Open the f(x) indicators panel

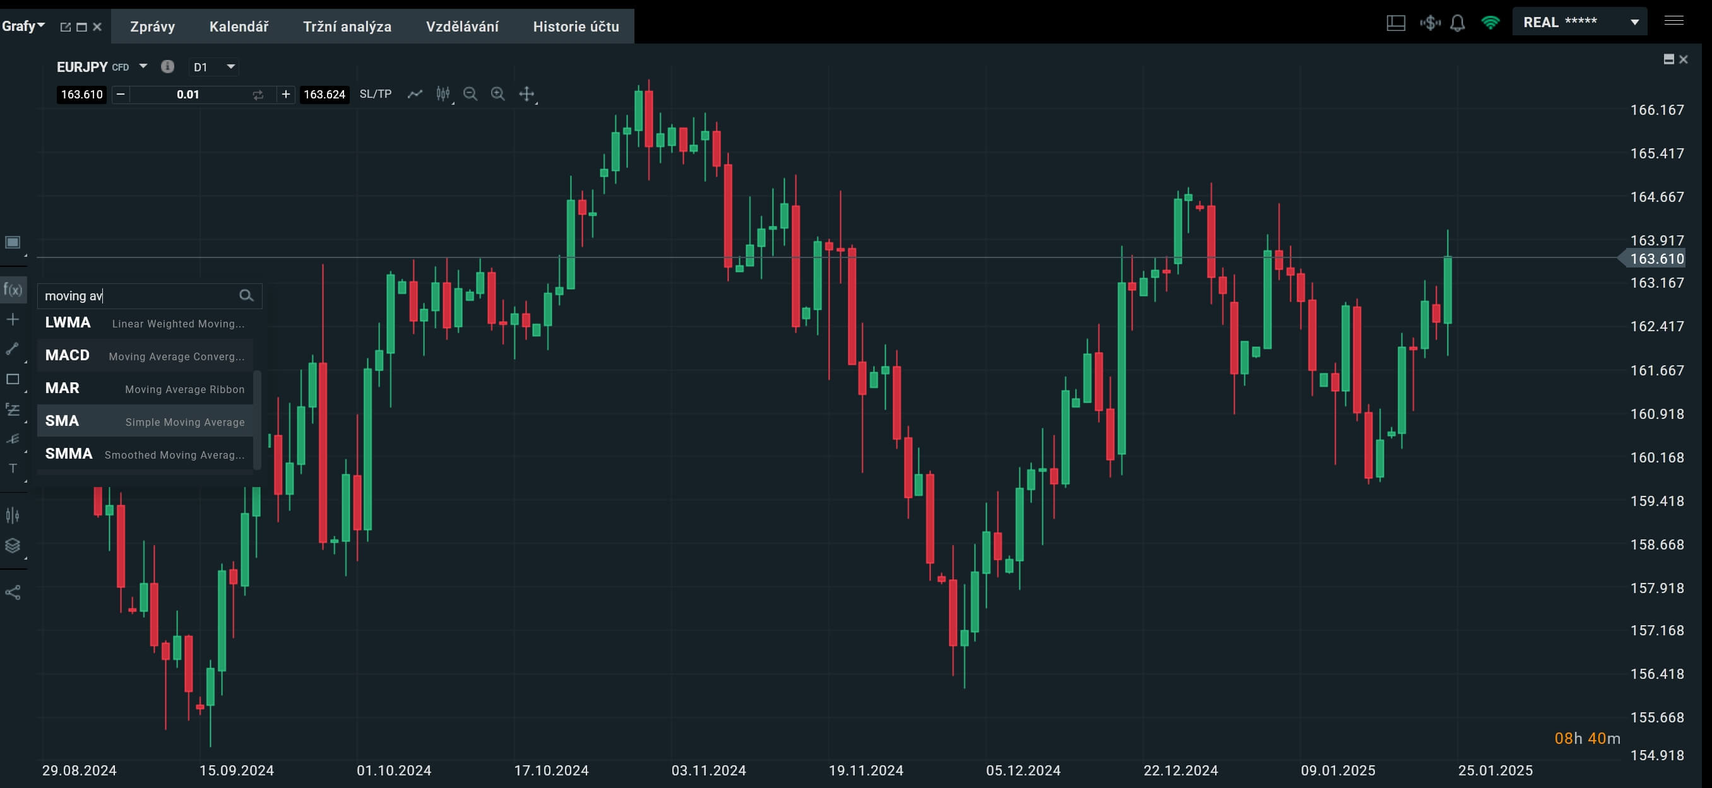tap(13, 290)
